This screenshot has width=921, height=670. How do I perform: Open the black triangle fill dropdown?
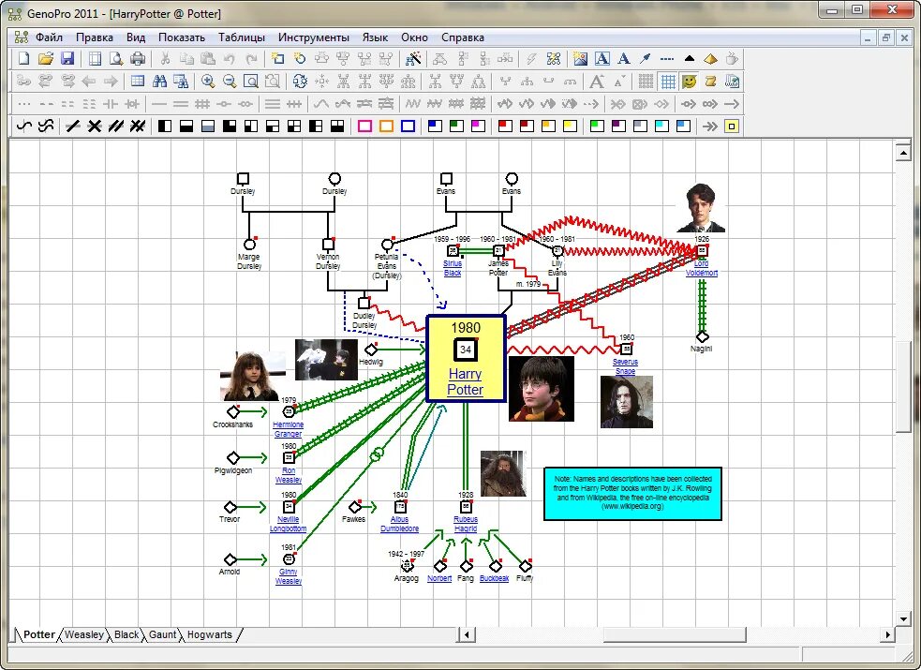coord(689,59)
